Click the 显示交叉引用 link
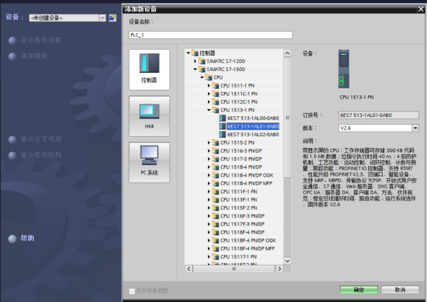This screenshot has height=302, width=427. 41,140
